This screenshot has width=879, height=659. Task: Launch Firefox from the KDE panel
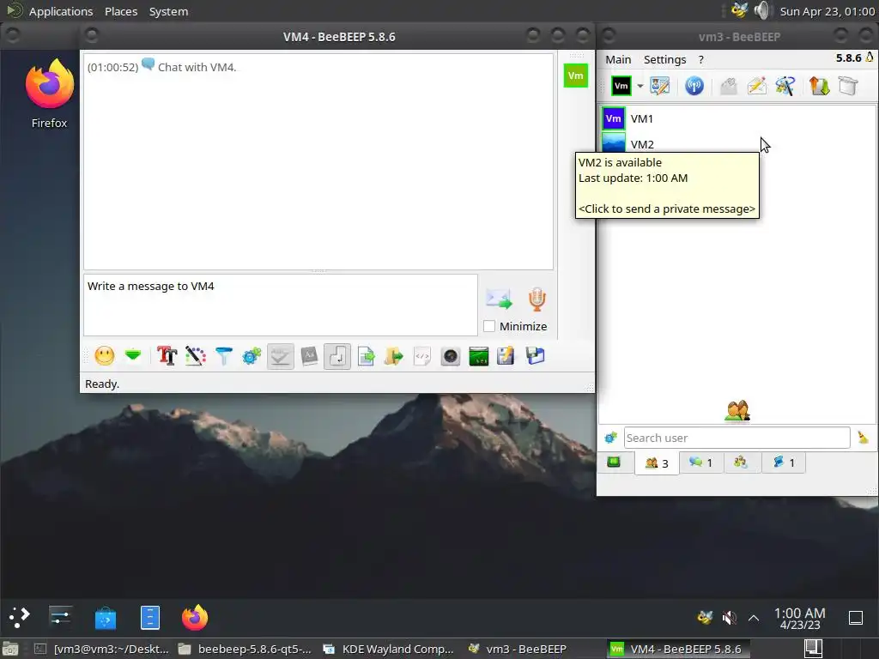point(195,618)
